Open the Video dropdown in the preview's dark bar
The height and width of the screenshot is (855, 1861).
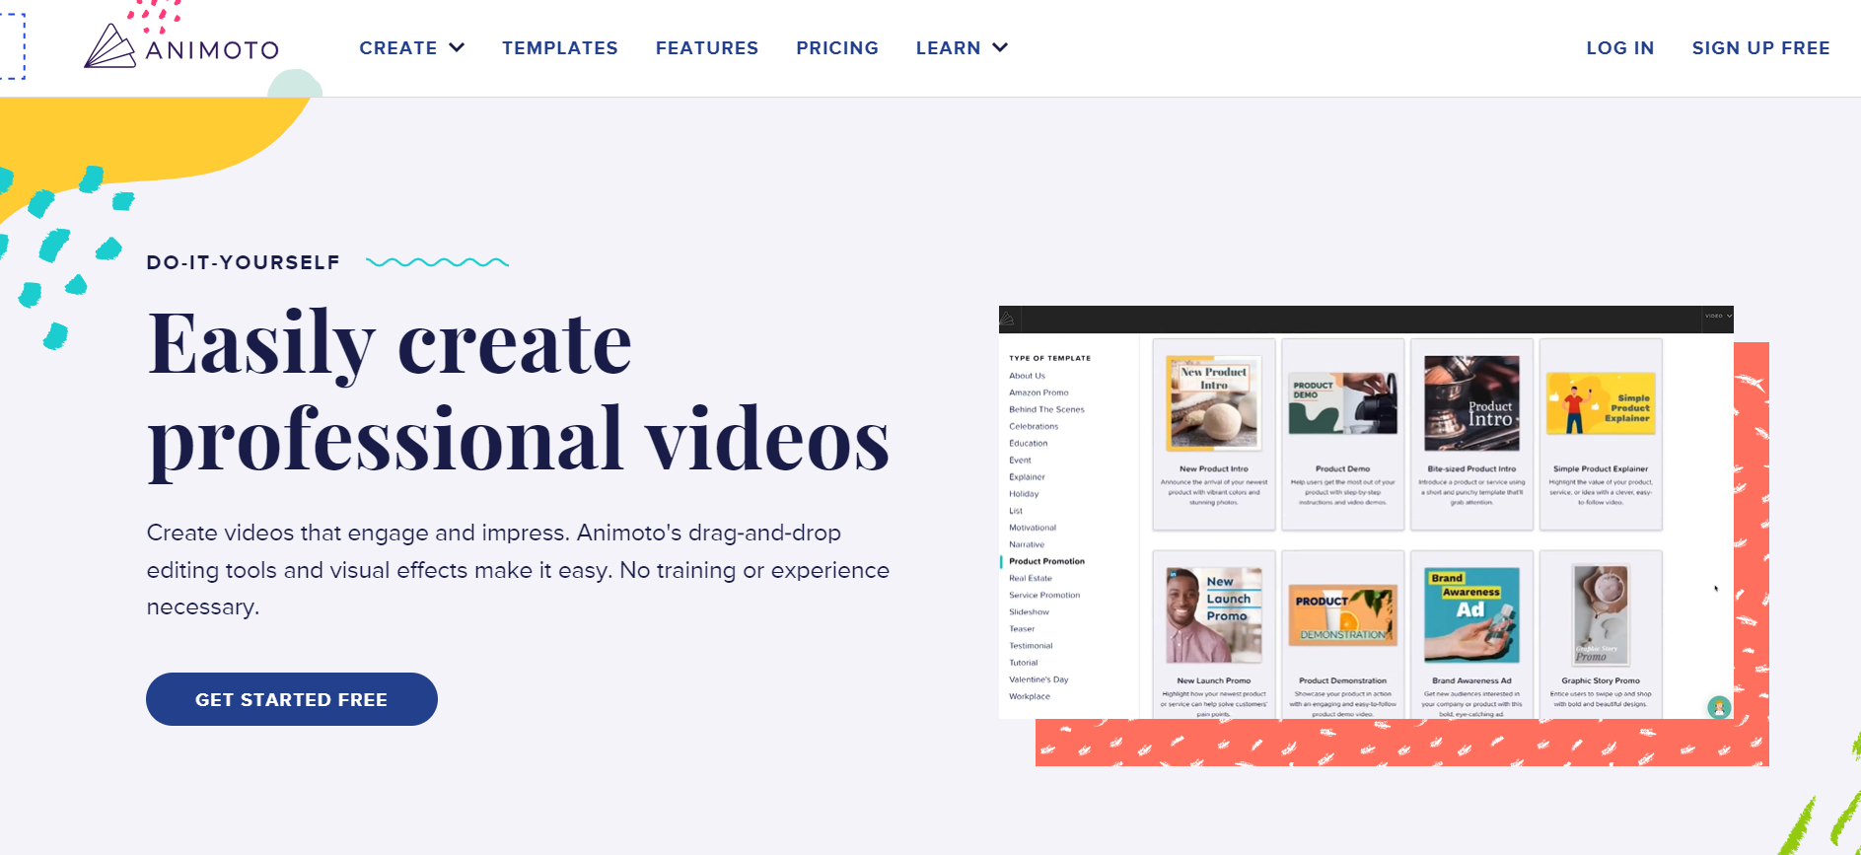[1718, 316]
